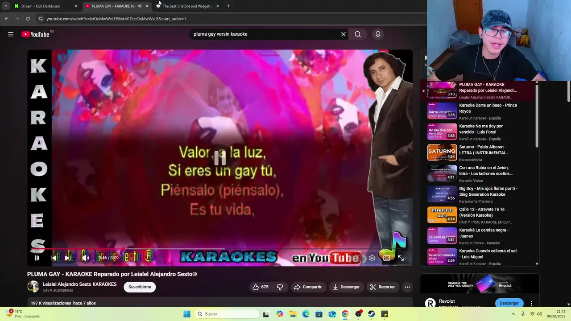Viewport: 571px width, 321px height.
Task: Mute the video player volume
Action: pos(85,258)
